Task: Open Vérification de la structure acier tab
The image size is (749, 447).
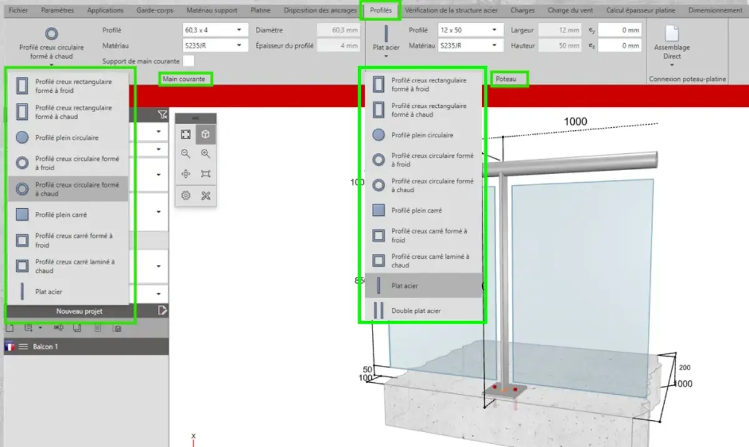Action: tap(451, 10)
